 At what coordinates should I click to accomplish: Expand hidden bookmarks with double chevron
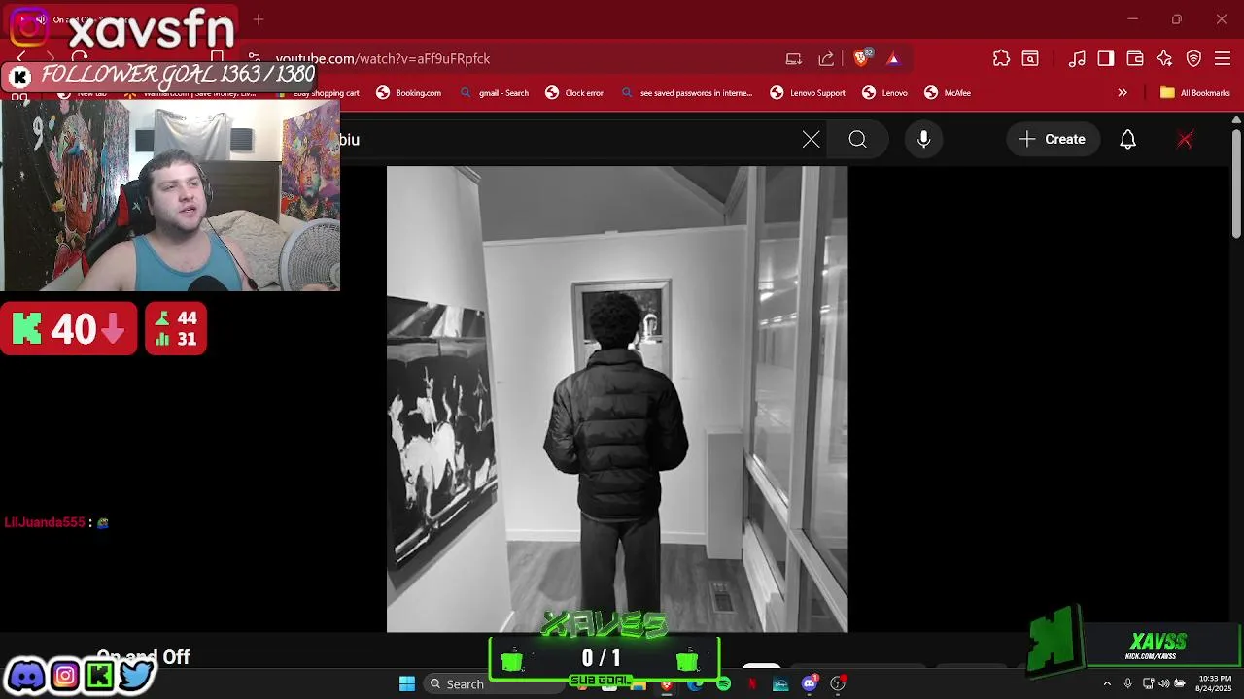coord(1123,93)
